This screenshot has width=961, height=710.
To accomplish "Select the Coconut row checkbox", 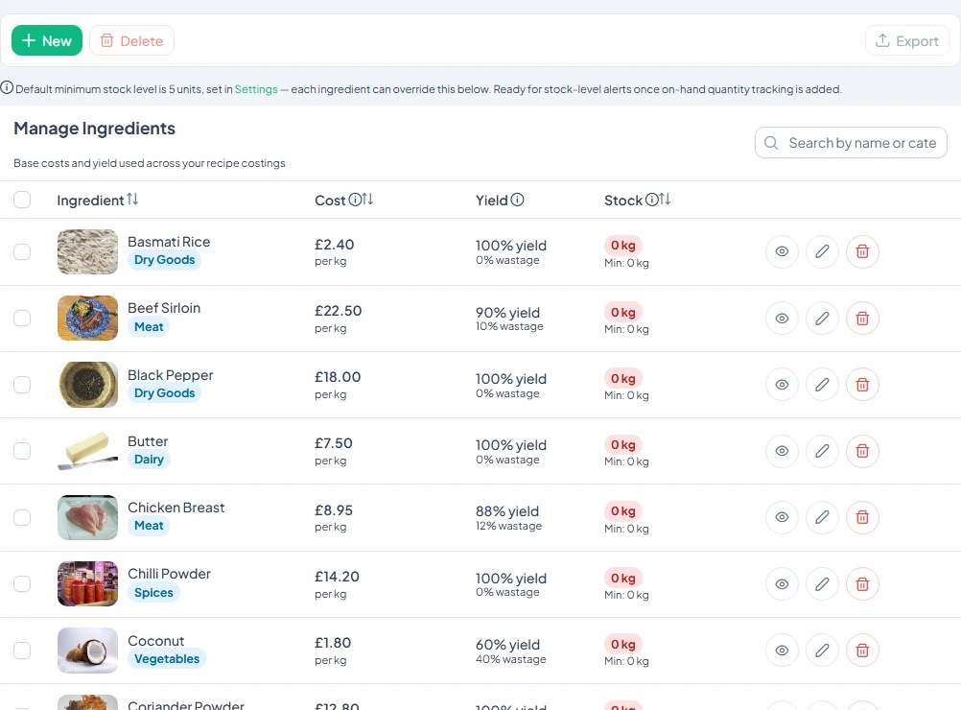I will tap(22, 650).
